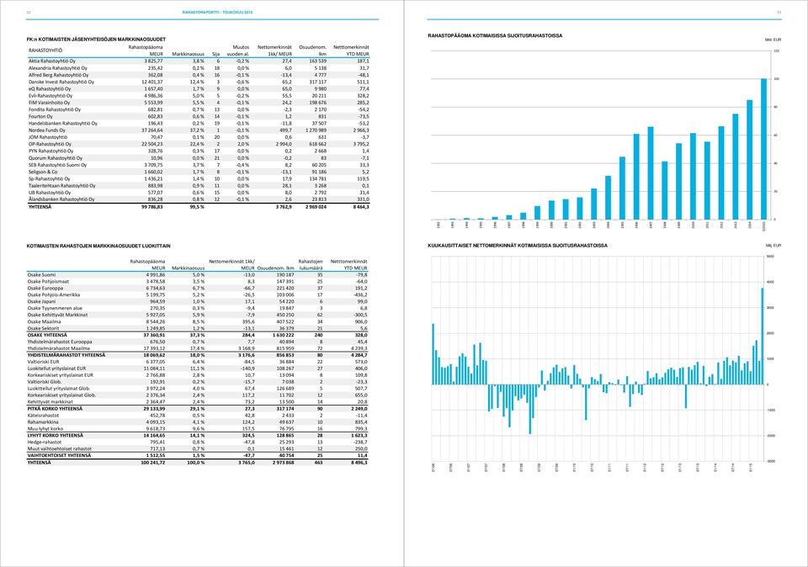Click 'Danske Invest Rahastoyhtiö Oy' row name
Viewport: 808px width, 567px height.
61,82
